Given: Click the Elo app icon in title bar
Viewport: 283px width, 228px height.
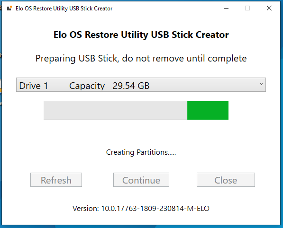Looking at the screenshot, I should click(x=9, y=9).
